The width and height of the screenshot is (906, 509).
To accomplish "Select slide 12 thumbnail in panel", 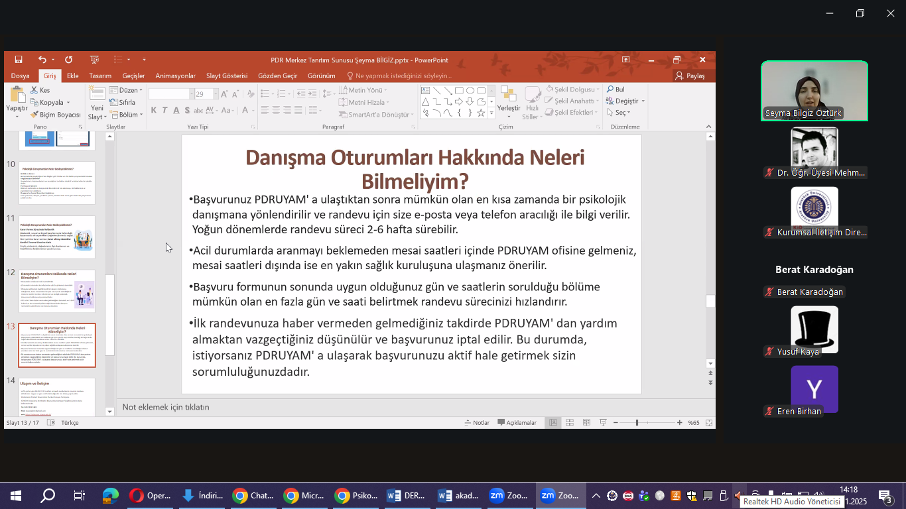I will pyautogui.click(x=57, y=291).
